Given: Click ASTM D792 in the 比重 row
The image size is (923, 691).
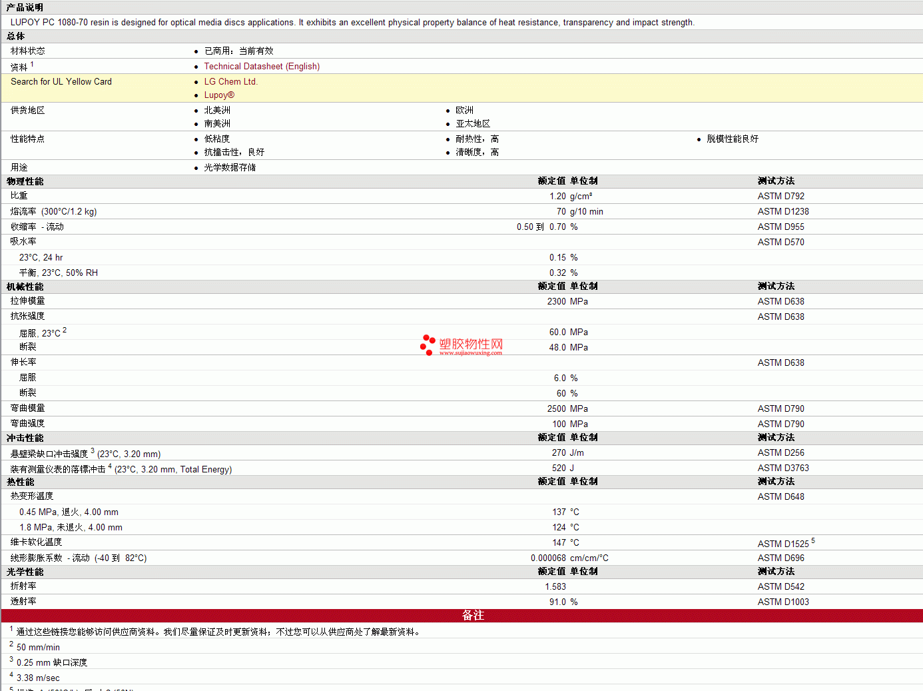Looking at the screenshot, I should (781, 197).
